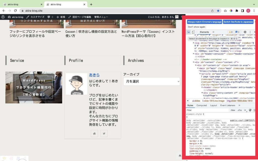This screenshot has height=161, width=258.
Task: Reload the akira-blog page
Action: pyautogui.click(x=15, y=11)
